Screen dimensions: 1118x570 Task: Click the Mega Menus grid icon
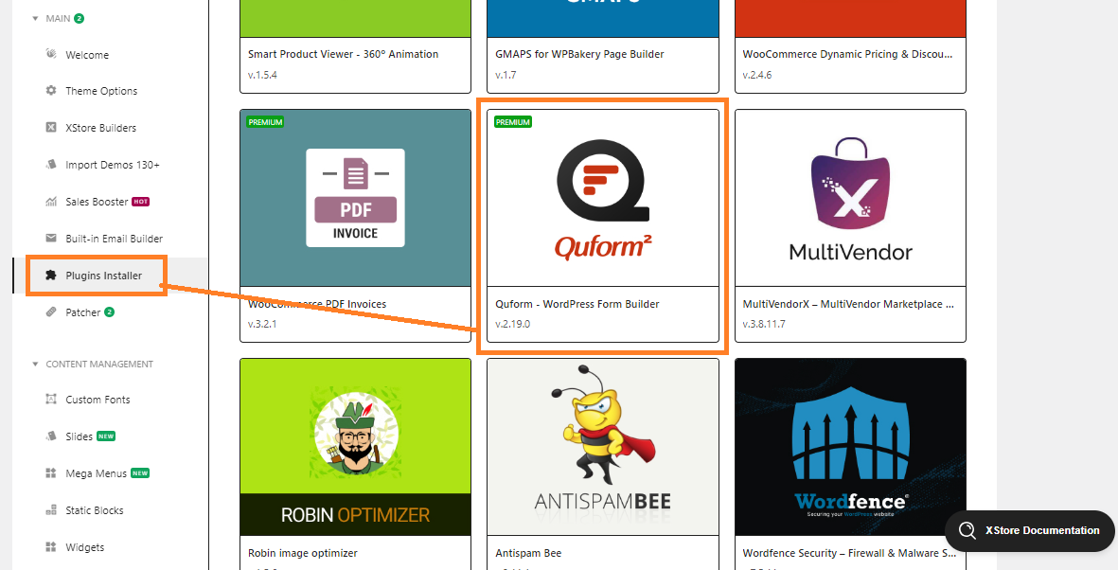pyautogui.click(x=50, y=473)
